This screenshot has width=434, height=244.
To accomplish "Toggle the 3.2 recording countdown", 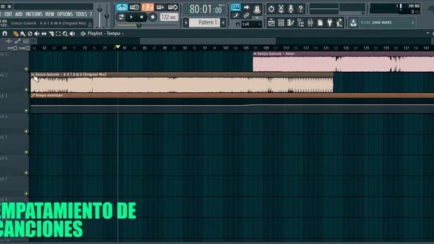I will click(x=148, y=7).
